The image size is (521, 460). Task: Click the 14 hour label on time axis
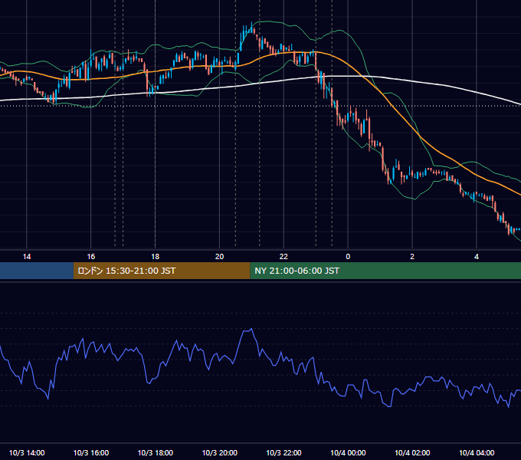pos(27,257)
